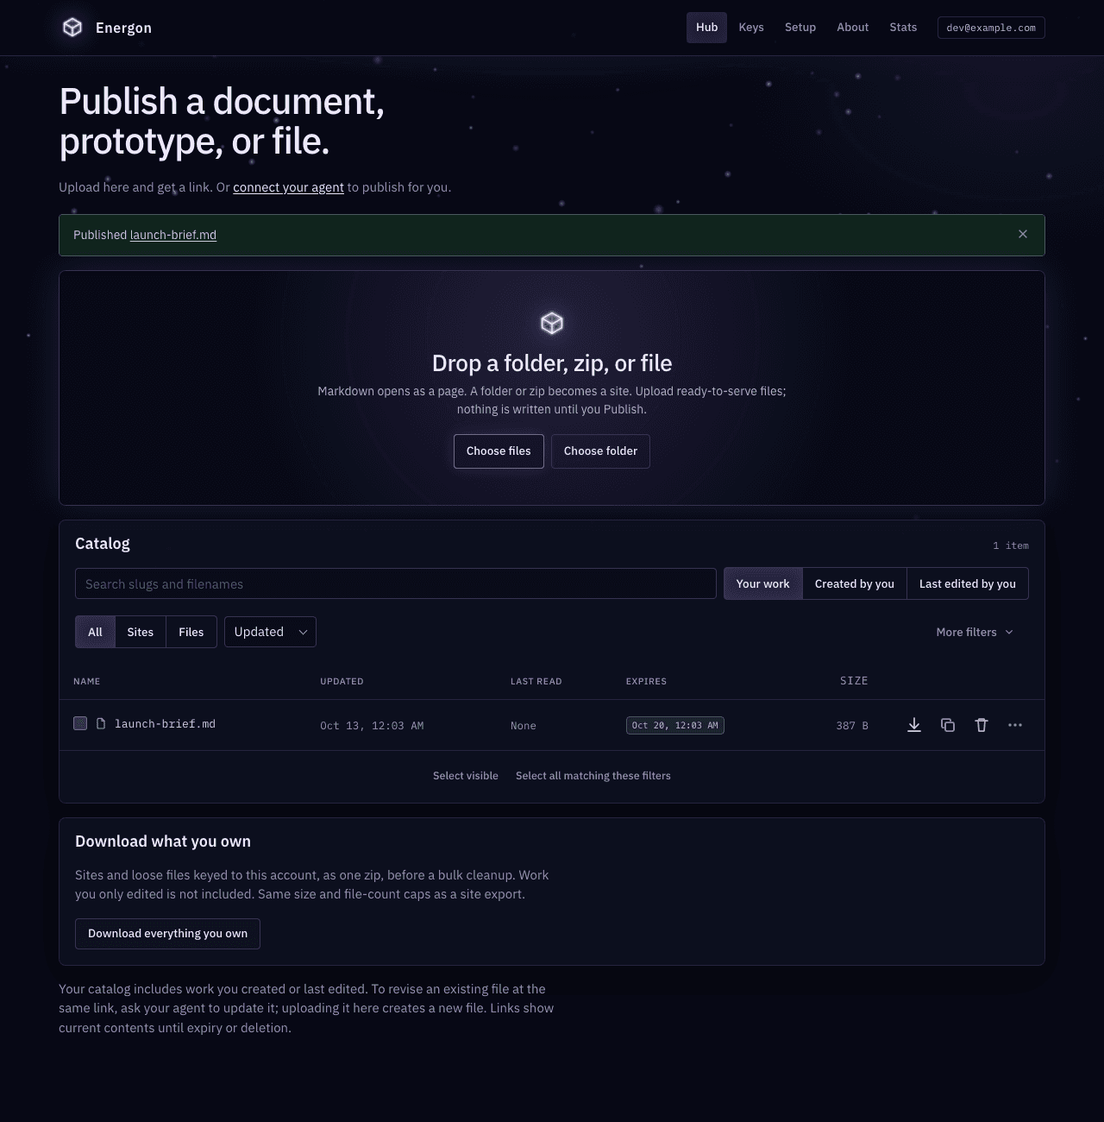Click the 387 B size value
This screenshot has height=1122, width=1104.
(x=852, y=726)
